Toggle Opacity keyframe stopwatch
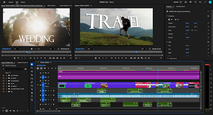The image size is (213, 115). pyautogui.click(x=208, y=37)
